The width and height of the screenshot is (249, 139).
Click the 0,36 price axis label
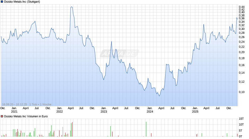242,18
